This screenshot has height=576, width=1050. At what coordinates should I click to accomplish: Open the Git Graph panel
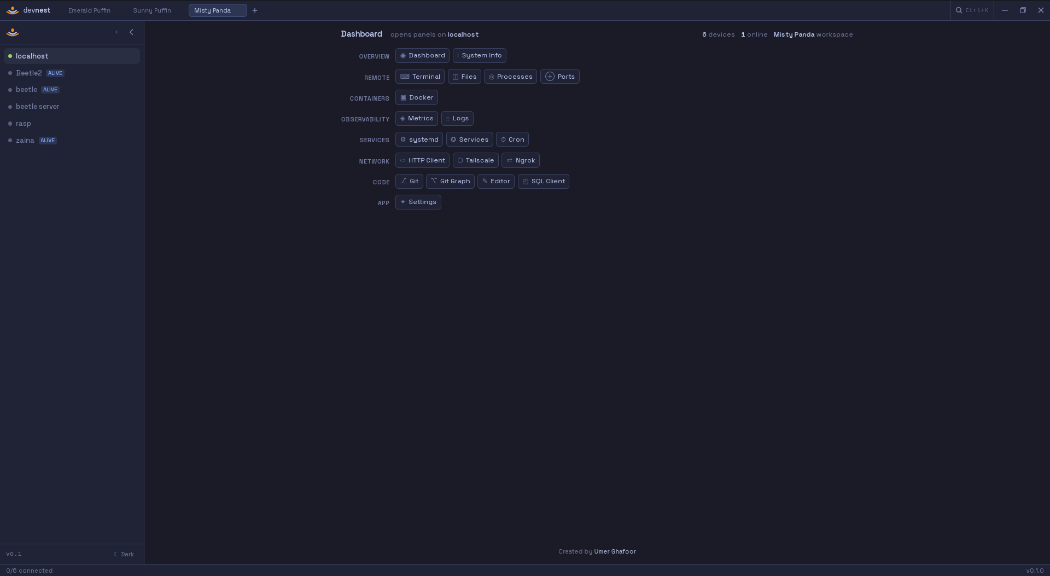point(450,181)
